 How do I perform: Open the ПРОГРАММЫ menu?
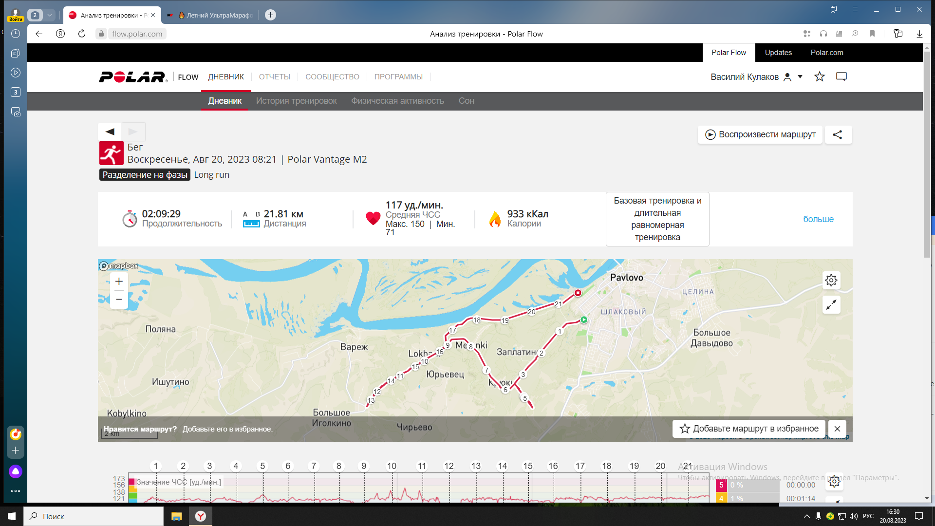(398, 77)
